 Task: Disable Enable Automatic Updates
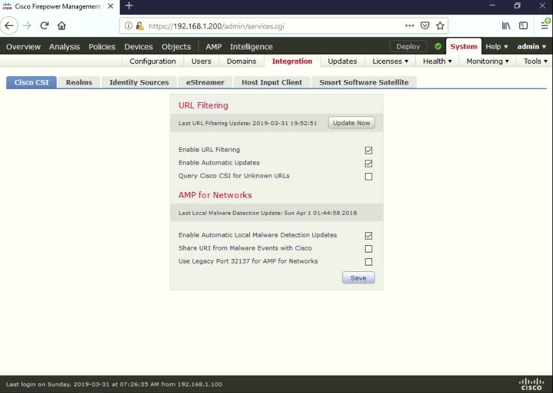tap(368, 163)
